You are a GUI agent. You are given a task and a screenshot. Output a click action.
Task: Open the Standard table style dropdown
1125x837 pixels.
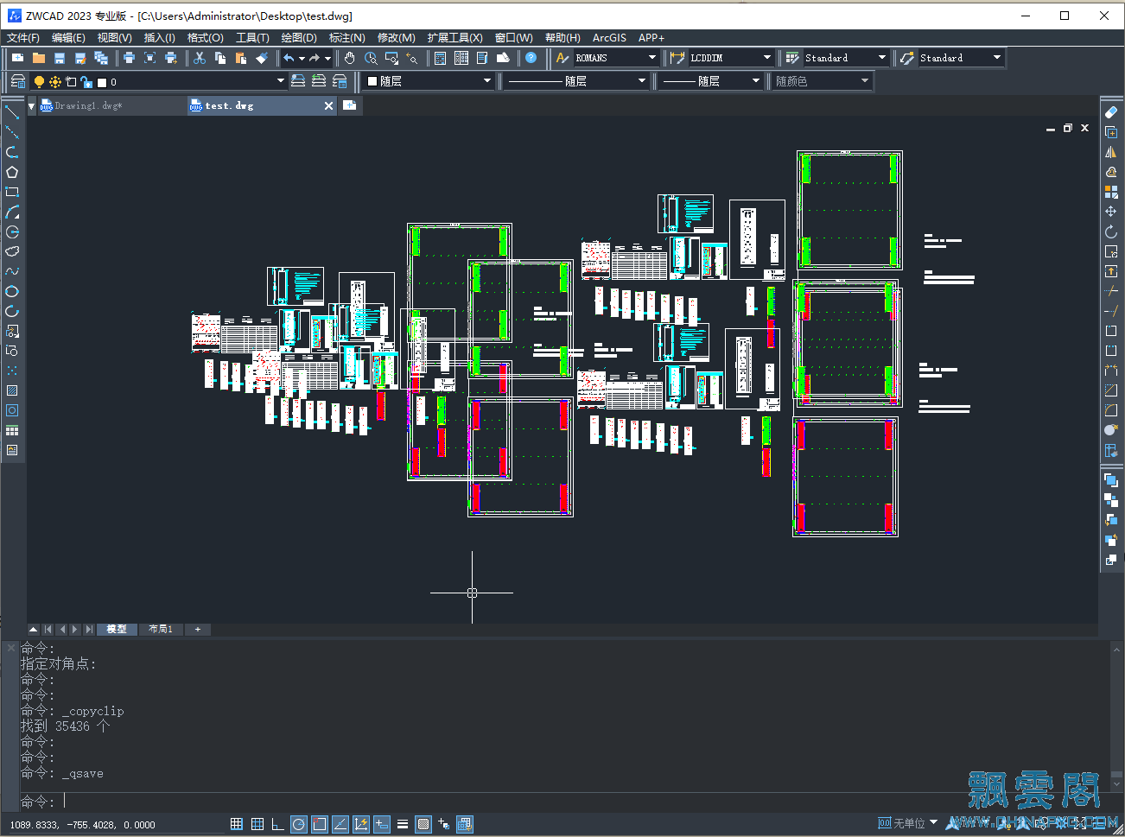(881, 58)
